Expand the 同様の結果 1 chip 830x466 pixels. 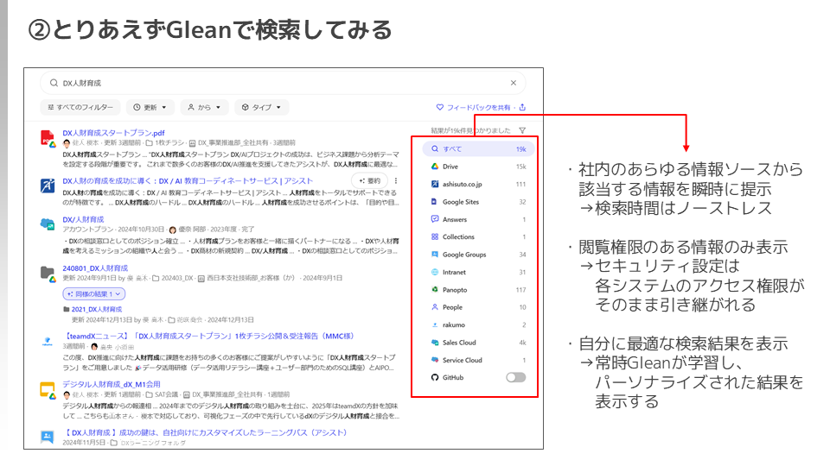coord(93,293)
